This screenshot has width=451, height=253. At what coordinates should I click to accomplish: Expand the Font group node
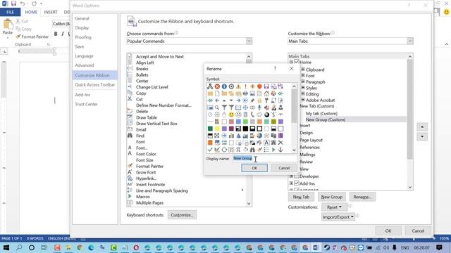303,75
